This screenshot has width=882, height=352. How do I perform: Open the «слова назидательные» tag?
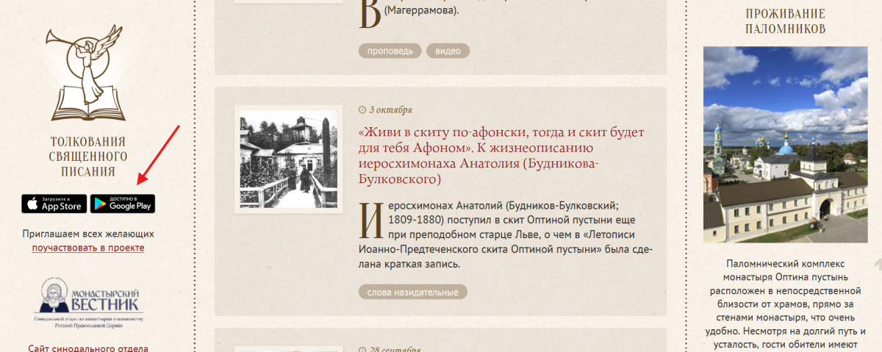[413, 292]
